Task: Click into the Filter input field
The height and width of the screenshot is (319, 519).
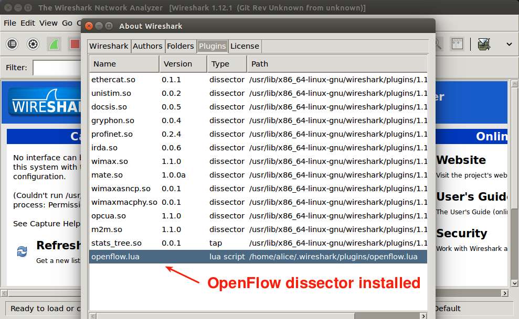Action: tap(57, 68)
